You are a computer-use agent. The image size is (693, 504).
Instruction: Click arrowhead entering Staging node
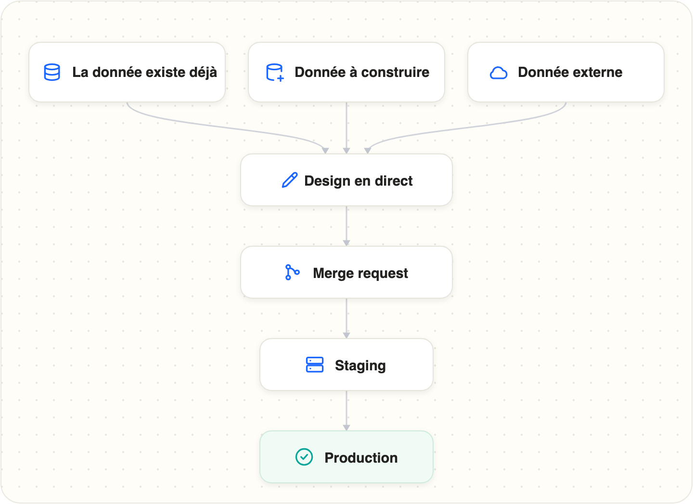coord(346,335)
